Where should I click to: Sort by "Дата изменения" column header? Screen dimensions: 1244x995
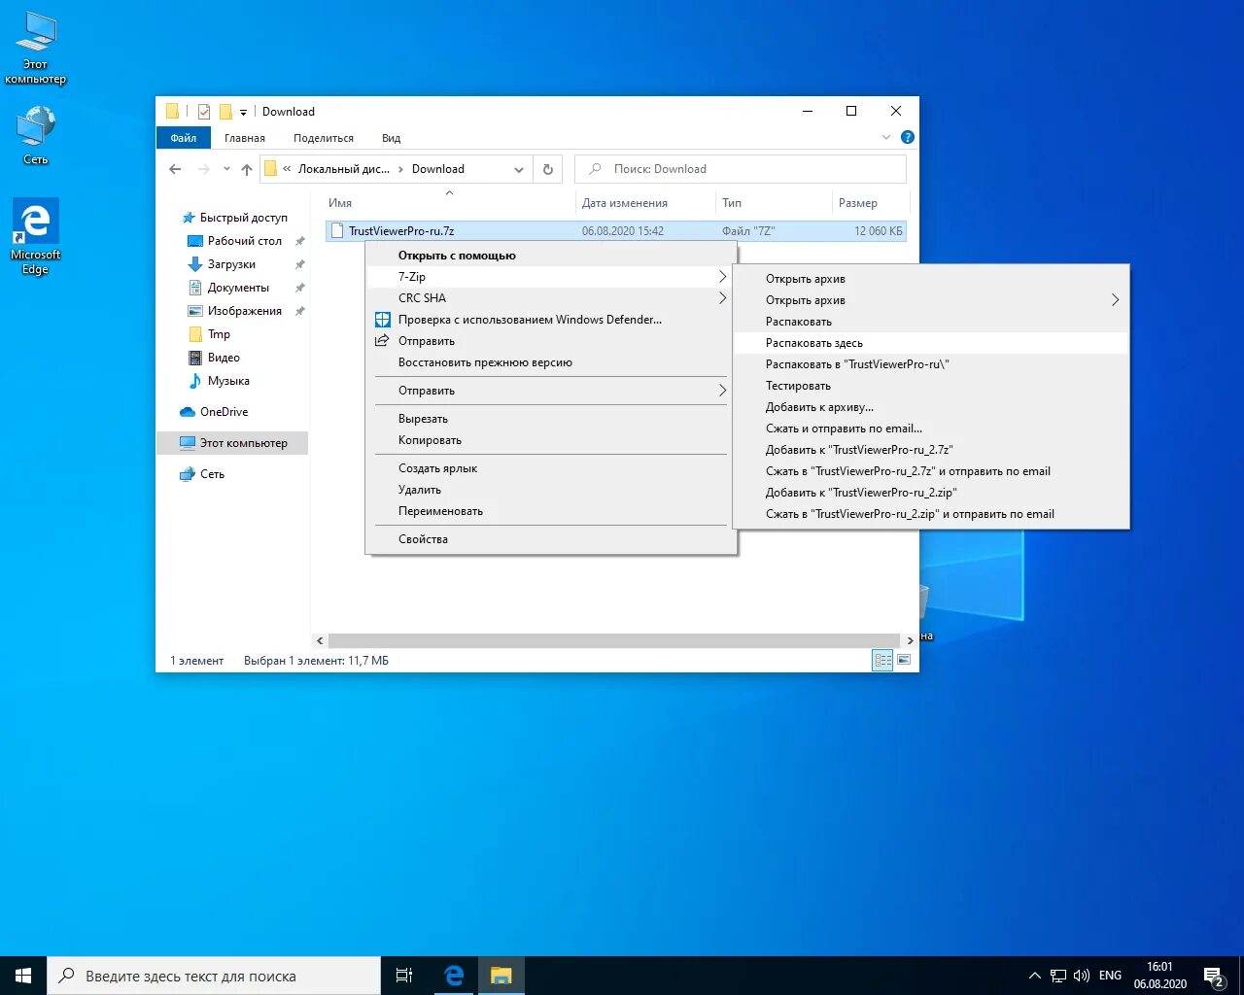[x=645, y=203]
